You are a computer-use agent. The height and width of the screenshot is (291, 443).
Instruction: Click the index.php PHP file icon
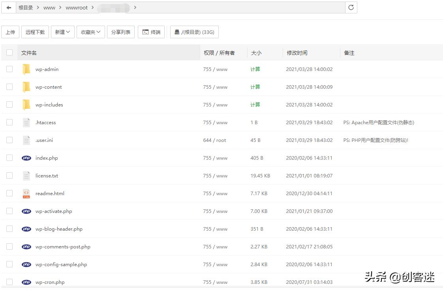point(26,158)
